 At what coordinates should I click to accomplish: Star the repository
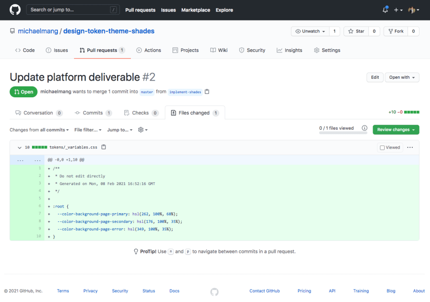(x=356, y=31)
